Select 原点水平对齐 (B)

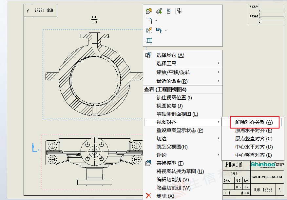252,130
